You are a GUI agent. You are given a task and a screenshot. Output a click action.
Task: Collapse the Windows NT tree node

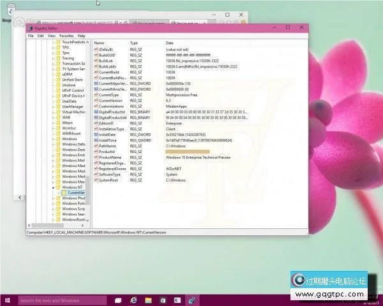coord(53,187)
